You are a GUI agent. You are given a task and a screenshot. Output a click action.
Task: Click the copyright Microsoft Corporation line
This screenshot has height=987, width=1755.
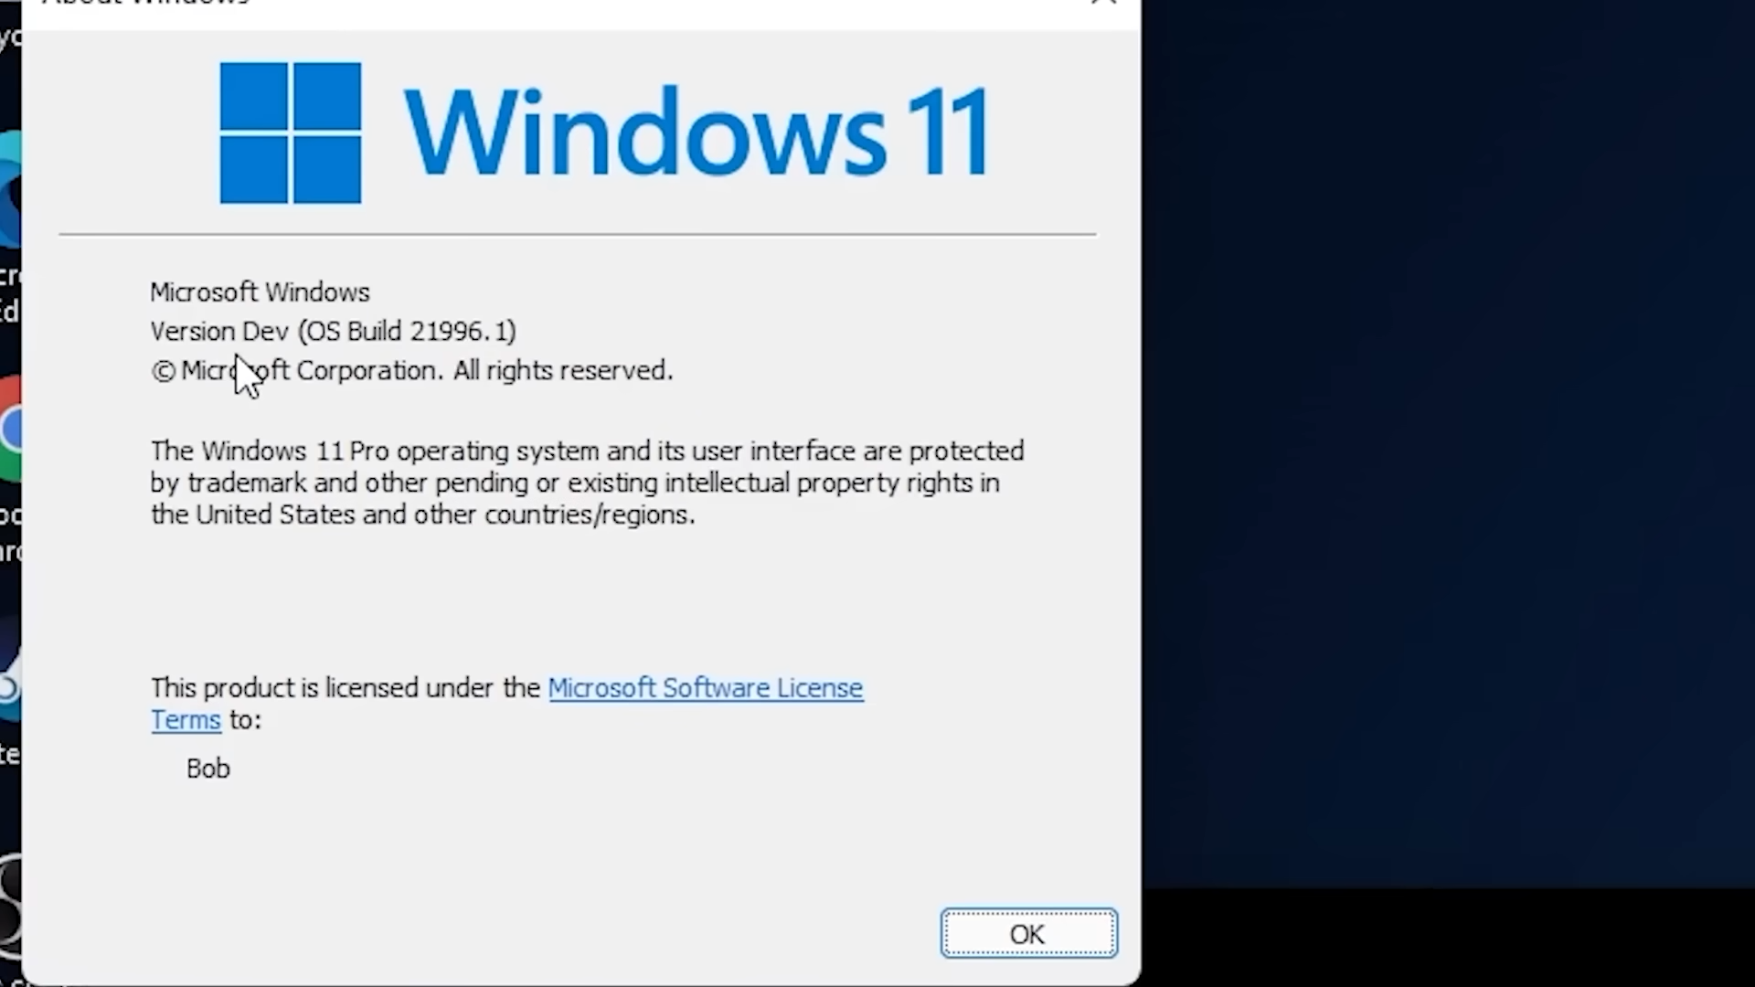click(x=411, y=370)
